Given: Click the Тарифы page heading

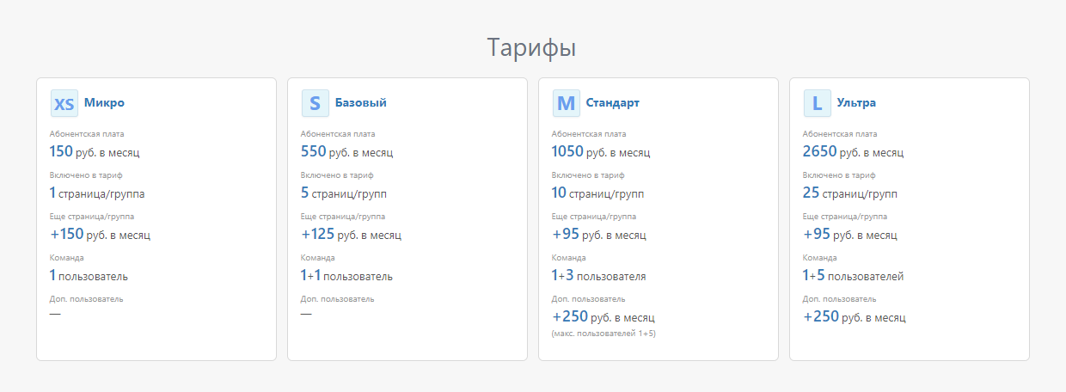Looking at the screenshot, I should coord(531,47).
